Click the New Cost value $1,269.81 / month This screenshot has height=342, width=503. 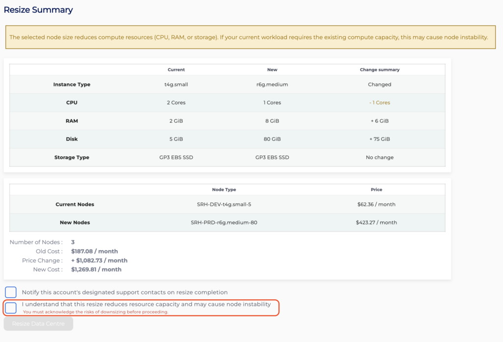(x=96, y=269)
